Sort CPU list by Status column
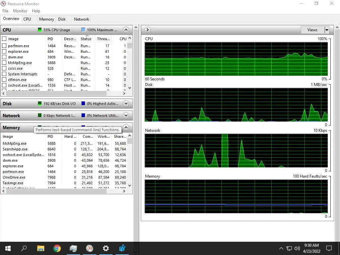The height and width of the screenshot is (255, 340). 87,39
